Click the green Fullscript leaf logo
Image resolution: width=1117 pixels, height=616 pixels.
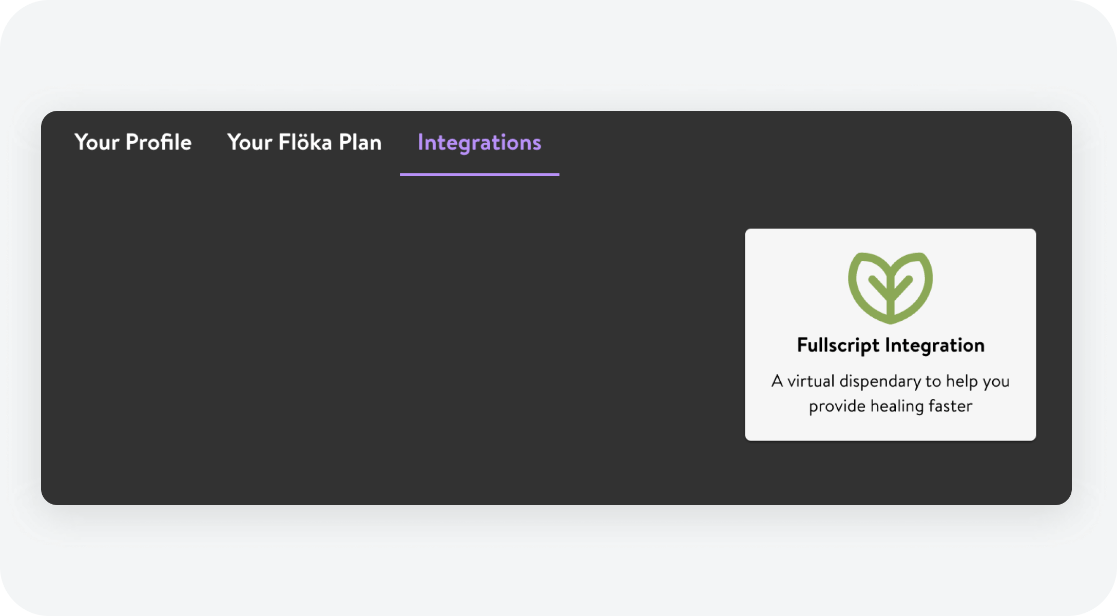click(x=890, y=288)
